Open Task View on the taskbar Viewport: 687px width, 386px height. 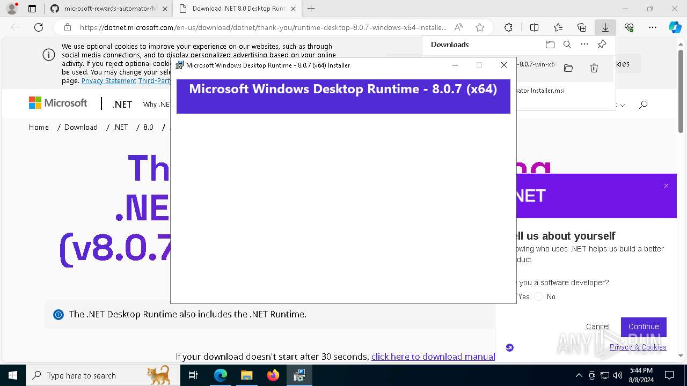point(193,375)
